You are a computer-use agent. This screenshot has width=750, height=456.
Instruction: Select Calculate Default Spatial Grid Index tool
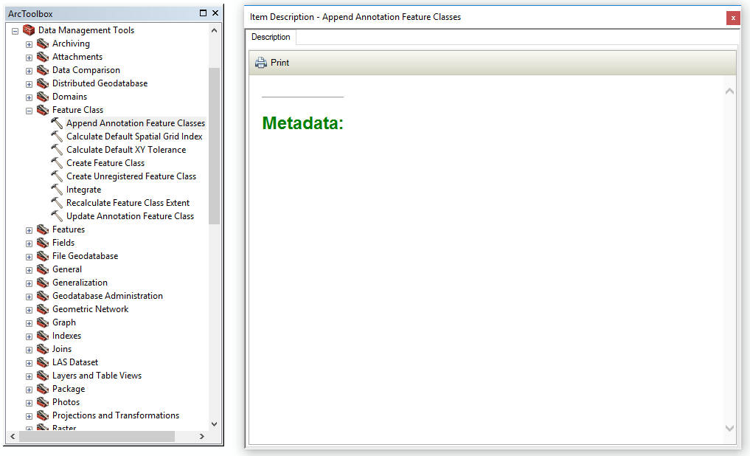pyautogui.click(x=134, y=137)
